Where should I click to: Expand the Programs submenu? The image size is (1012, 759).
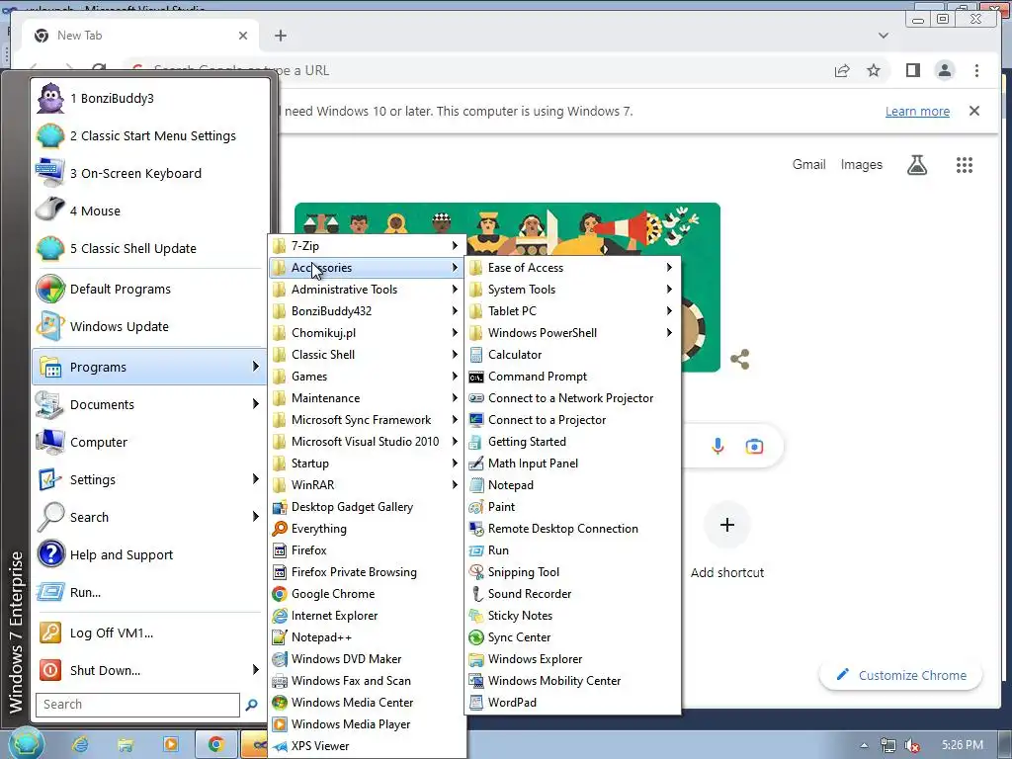tap(148, 368)
